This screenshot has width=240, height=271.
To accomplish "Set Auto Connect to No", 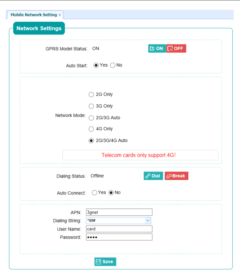I will click(x=111, y=193).
